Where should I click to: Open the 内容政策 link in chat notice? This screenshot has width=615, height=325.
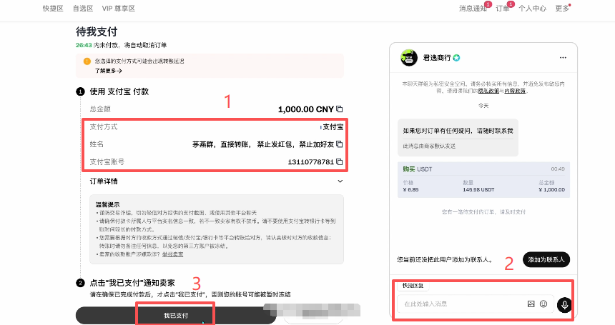(515, 91)
